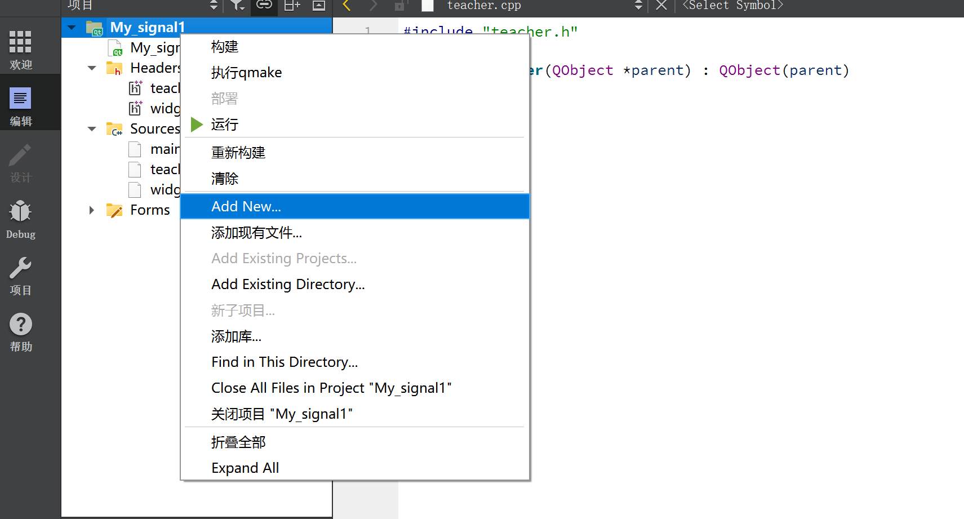The image size is (964, 519).
Task: Choose 重新构建 from the context menu
Action: (x=354, y=153)
